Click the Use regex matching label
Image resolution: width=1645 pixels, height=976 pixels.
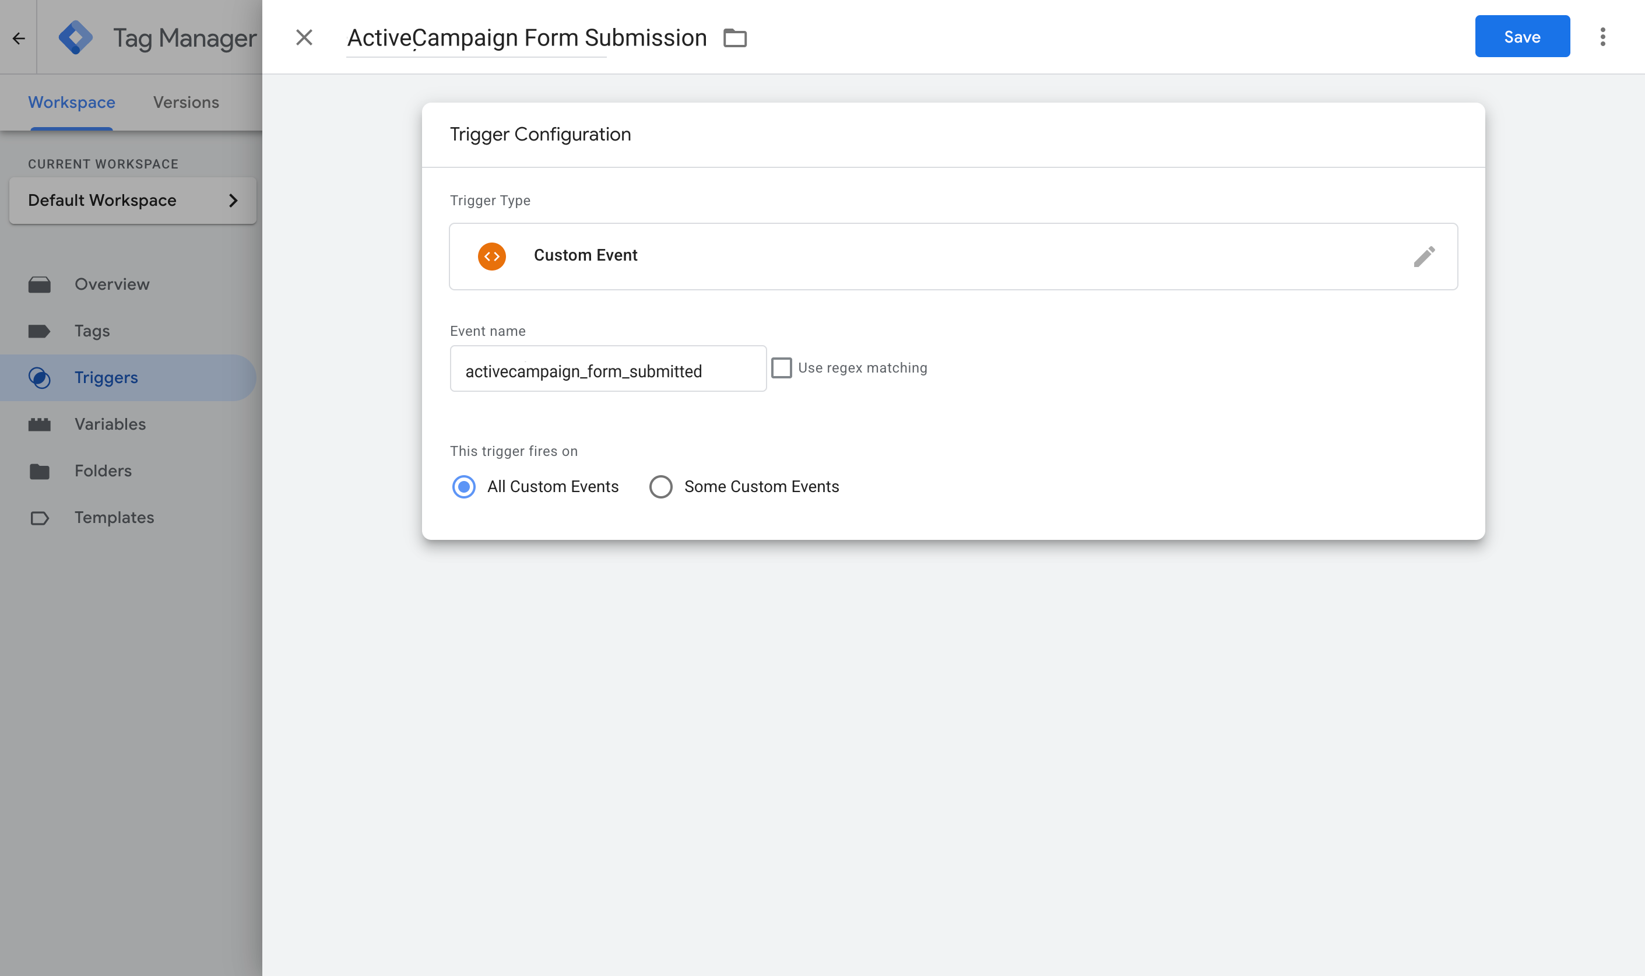tap(862, 368)
